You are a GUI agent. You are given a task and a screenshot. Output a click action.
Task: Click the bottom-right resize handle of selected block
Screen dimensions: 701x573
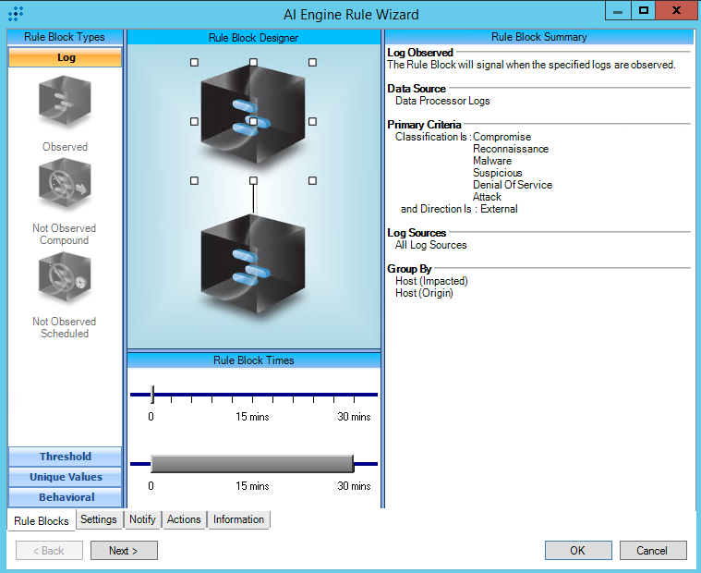[x=312, y=180]
